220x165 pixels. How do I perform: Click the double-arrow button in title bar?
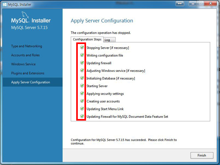(180, 4)
